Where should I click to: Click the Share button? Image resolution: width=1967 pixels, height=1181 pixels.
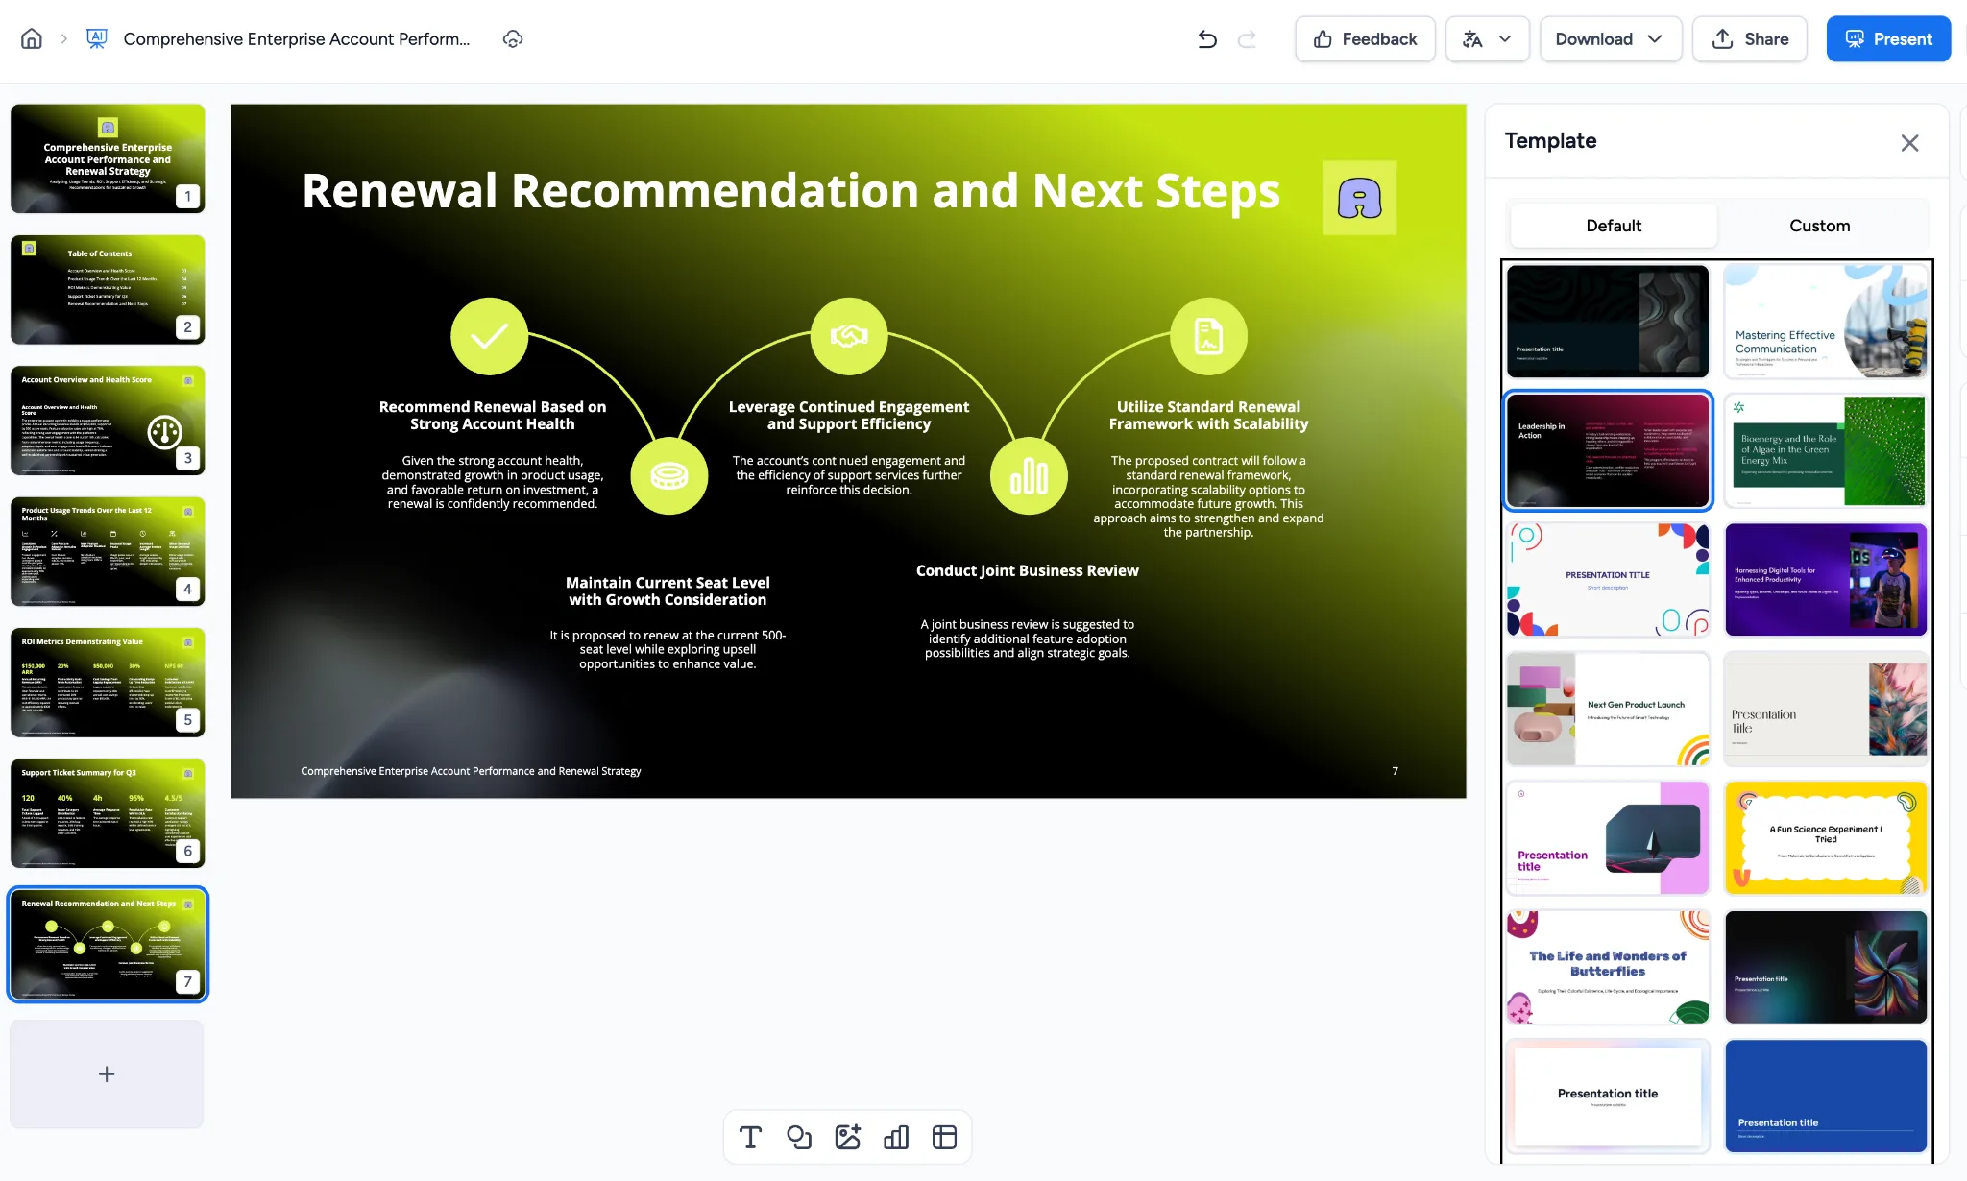[x=1749, y=38]
